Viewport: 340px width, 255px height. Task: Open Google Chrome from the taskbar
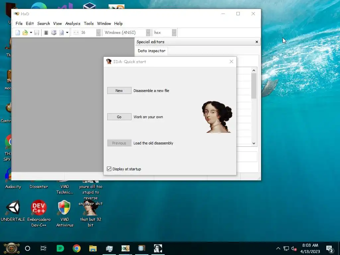point(77,248)
